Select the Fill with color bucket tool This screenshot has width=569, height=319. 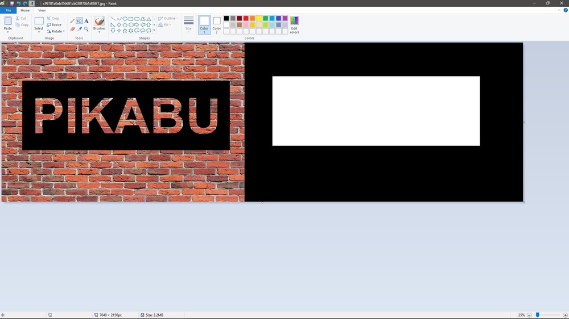[79, 21]
